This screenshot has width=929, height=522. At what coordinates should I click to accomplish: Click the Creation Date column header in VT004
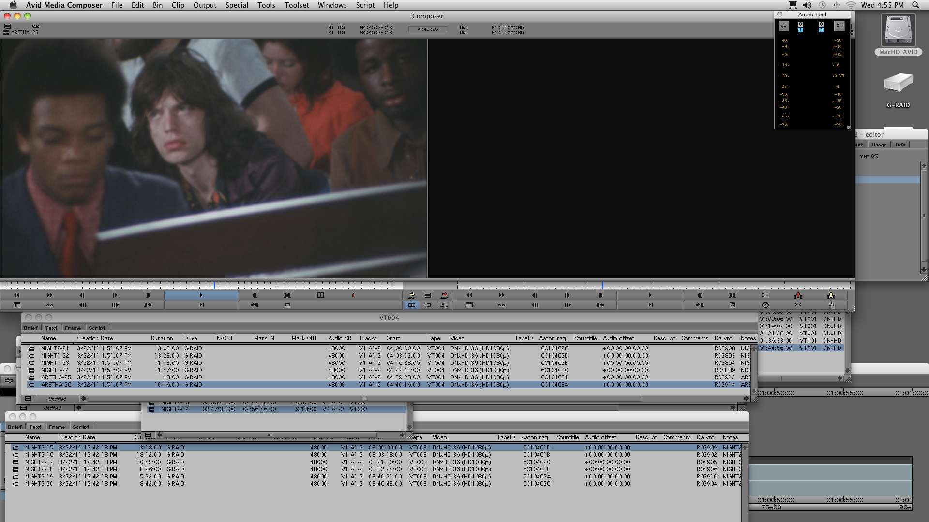tap(95, 338)
